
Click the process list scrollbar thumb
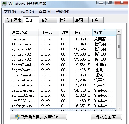tap(119, 47)
